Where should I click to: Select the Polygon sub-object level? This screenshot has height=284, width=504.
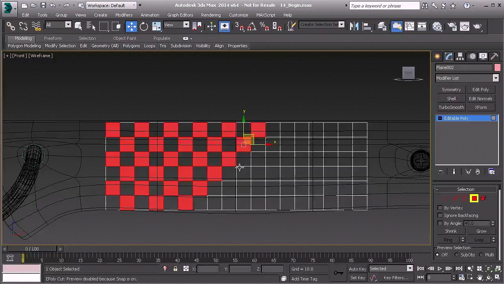click(474, 198)
